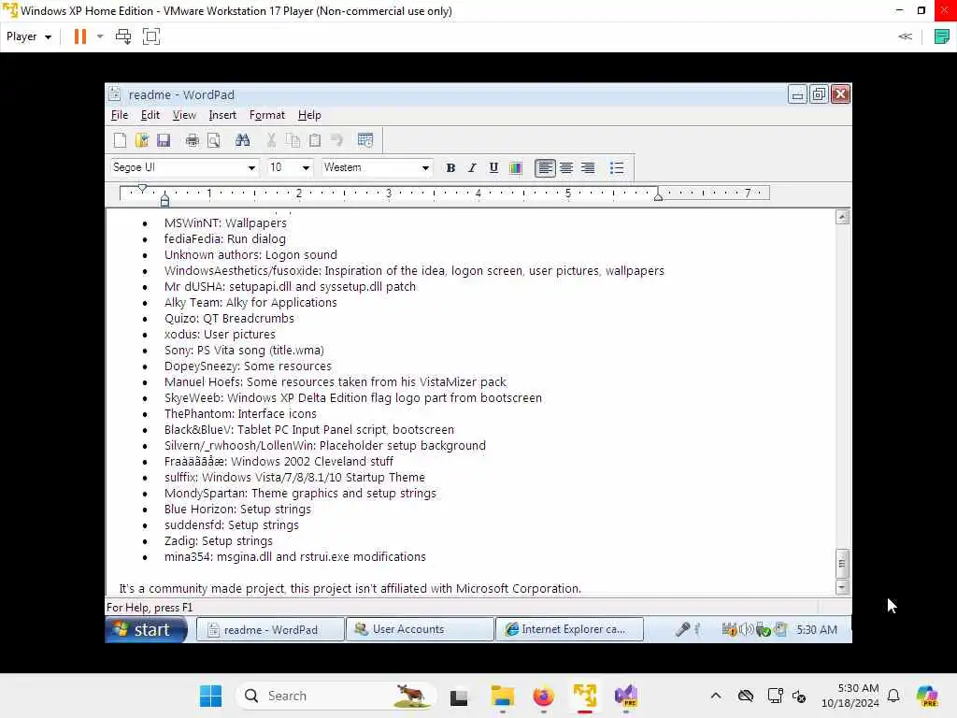Click the vertical scrollbar thumb

(x=842, y=564)
